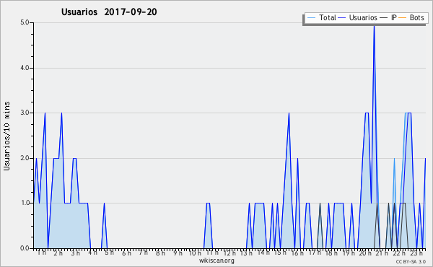Screen dimensions: 433x267
Task: Click the 16 h tick label on x-axis
Action: [297, 253]
